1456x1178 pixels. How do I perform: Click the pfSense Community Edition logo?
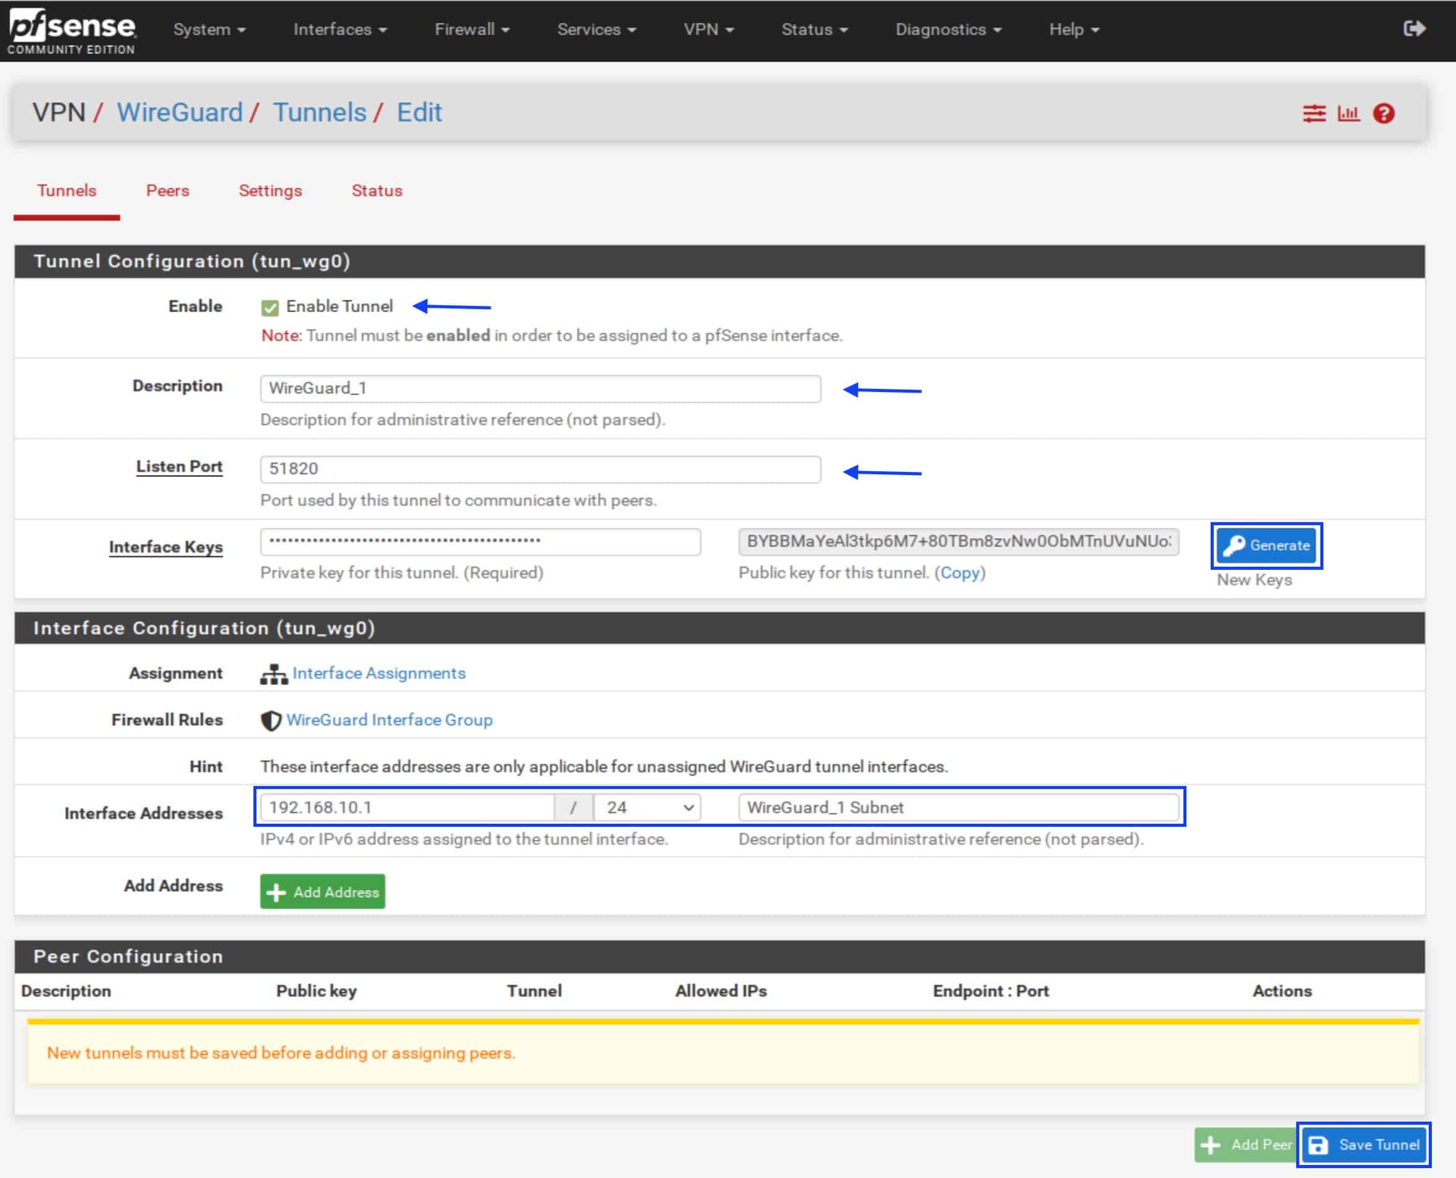coord(71,31)
